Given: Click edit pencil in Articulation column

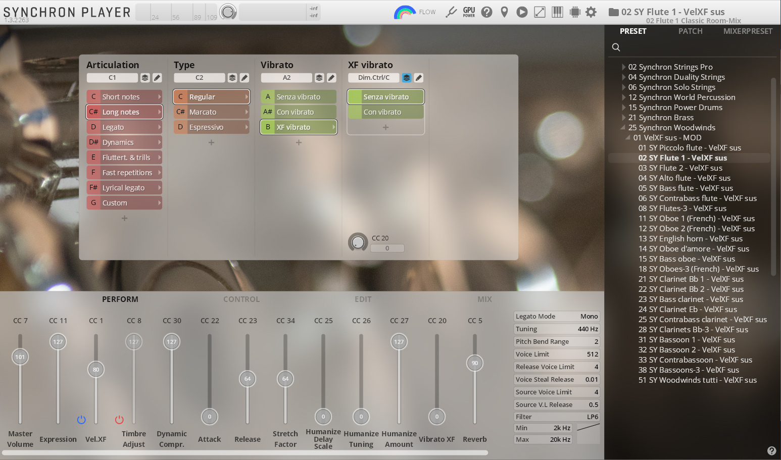Looking at the screenshot, I should (x=157, y=78).
